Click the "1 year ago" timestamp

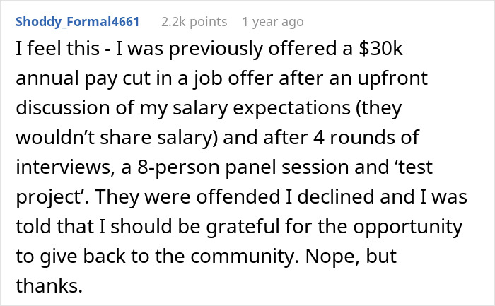(x=272, y=22)
